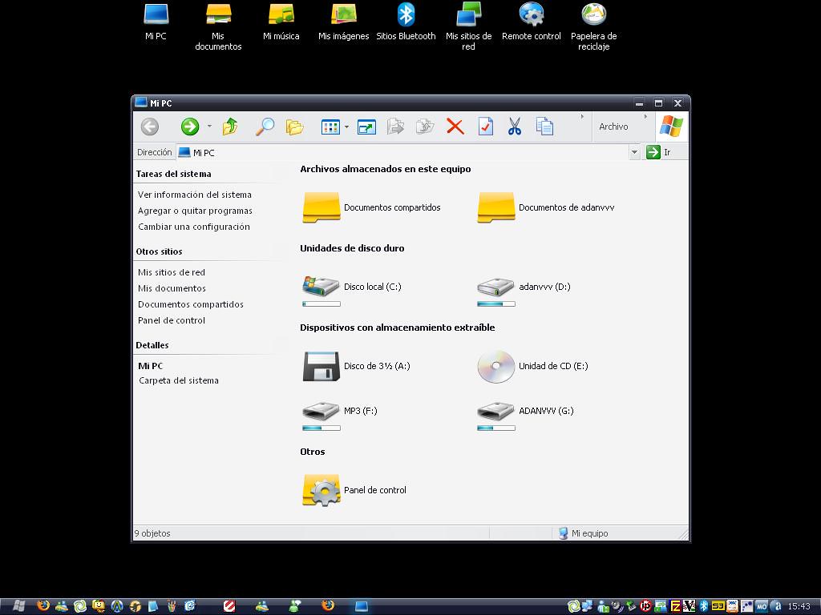This screenshot has width=821, height=615.
Task: Click Agregar o quitar programas link
Action: 195,211
